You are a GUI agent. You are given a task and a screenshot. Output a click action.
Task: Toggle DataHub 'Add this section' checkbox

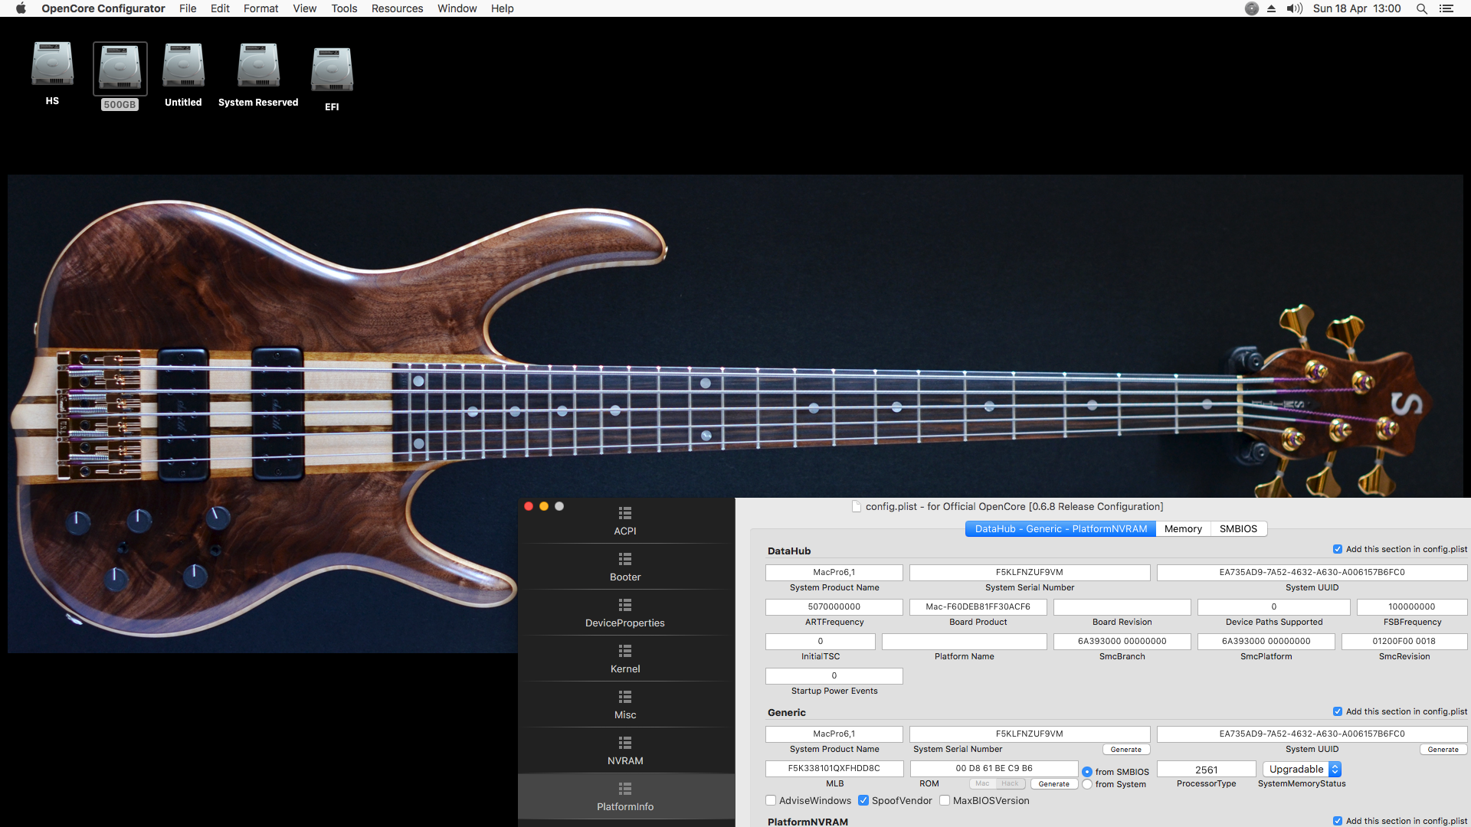[x=1337, y=549]
